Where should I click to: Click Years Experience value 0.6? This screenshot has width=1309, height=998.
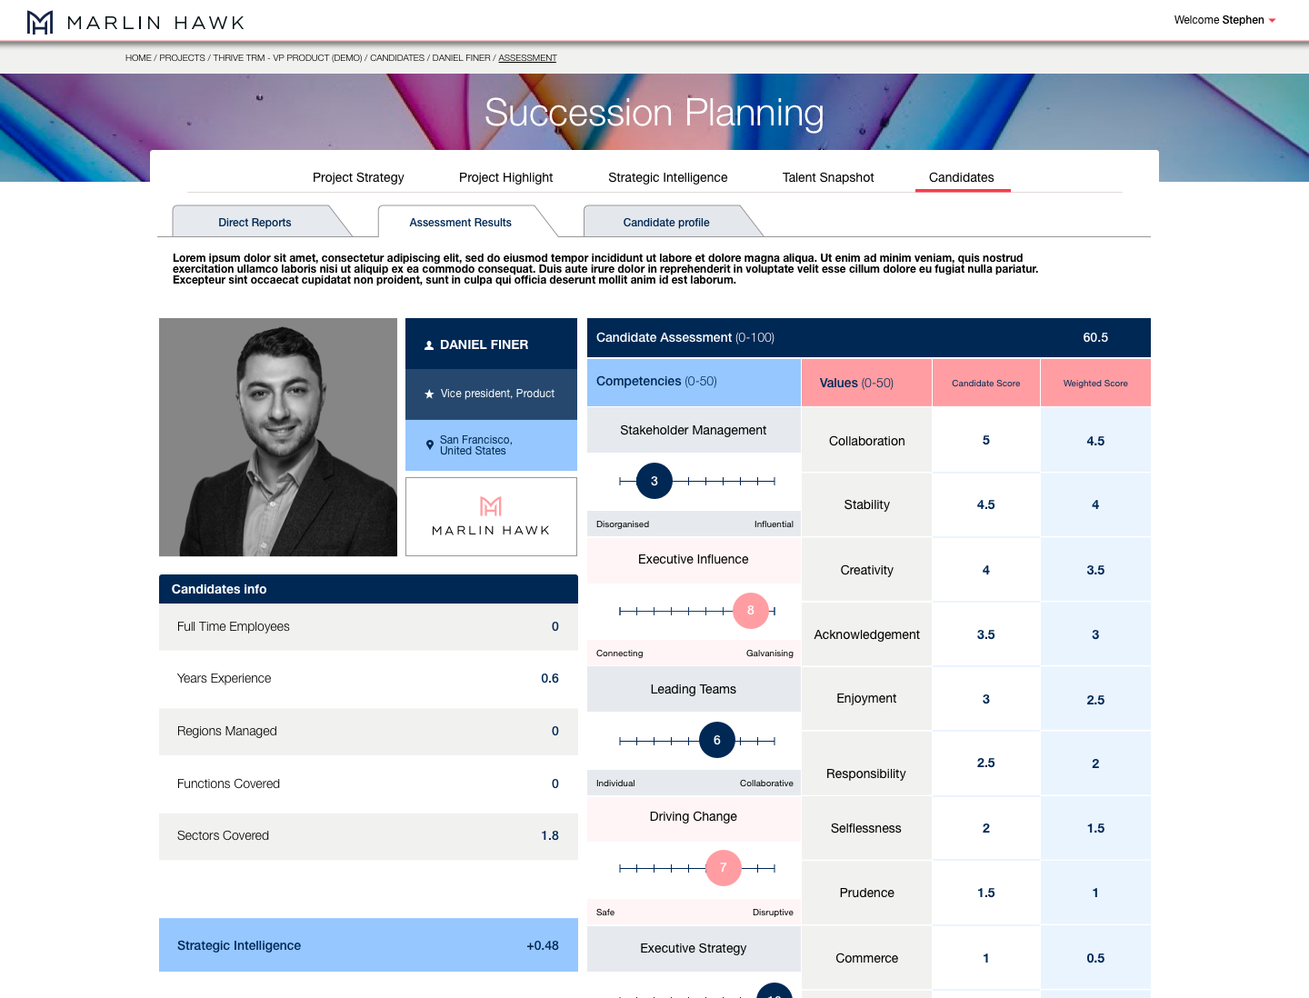(x=550, y=678)
